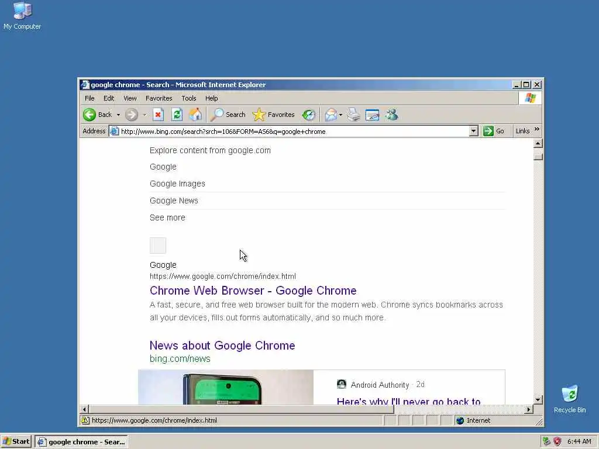Click the Android Authority source icon

pos(342,384)
